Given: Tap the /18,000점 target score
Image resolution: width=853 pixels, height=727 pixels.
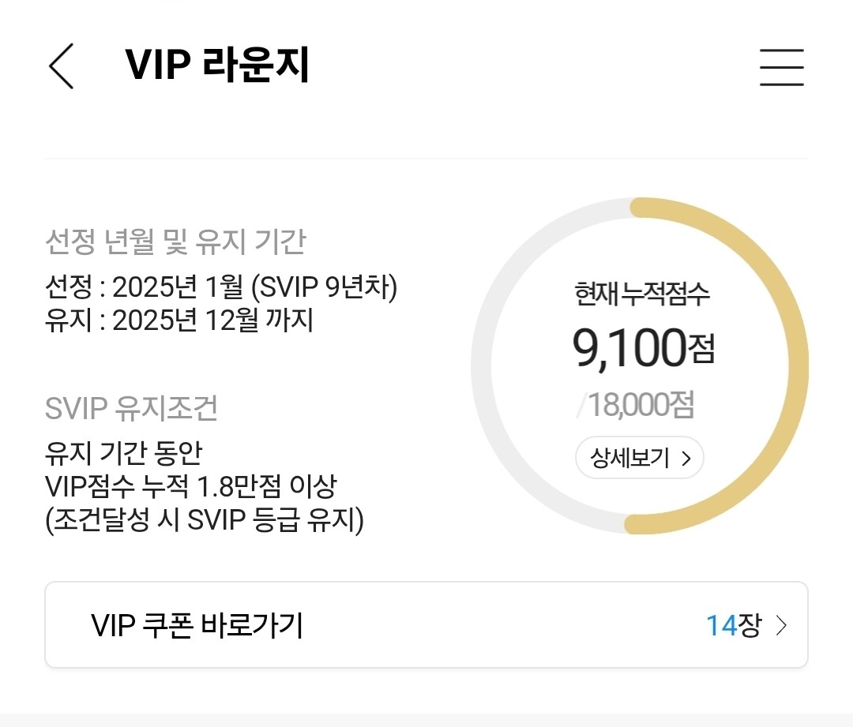Looking at the screenshot, I should click(x=637, y=406).
